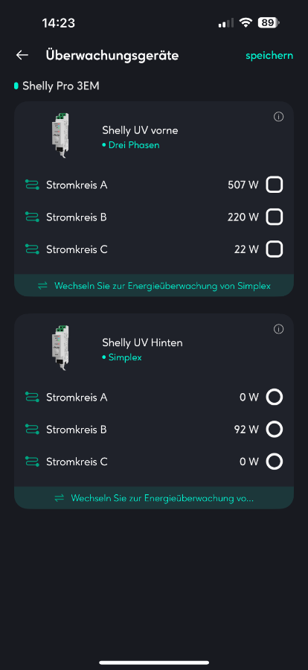Tap switch arrows icon in Simplex banner

pyautogui.click(x=42, y=286)
